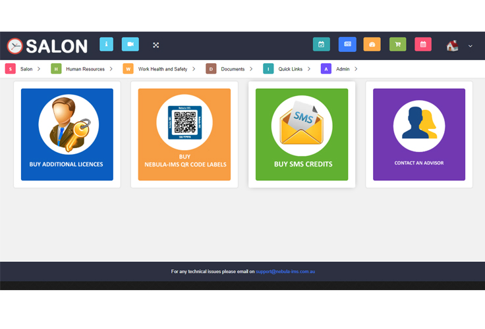Viewport: 485px width, 329px height.
Task: Open the video camera button
Action: [x=130, y=44]
